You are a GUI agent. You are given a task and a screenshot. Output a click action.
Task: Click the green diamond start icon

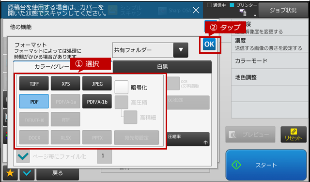click(x=236, y=165)
